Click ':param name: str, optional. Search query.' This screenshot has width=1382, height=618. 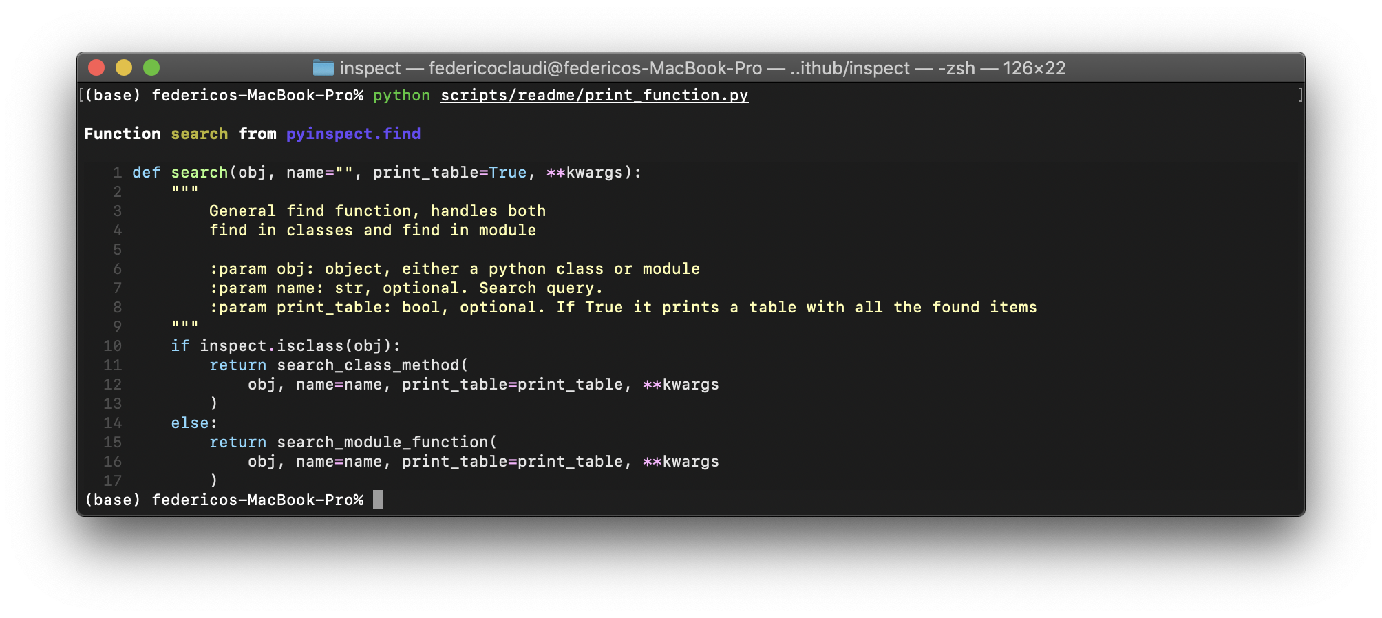[406, 288]
